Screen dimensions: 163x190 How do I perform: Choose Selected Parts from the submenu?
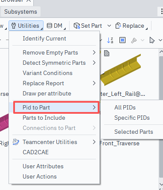click(134, 132)
